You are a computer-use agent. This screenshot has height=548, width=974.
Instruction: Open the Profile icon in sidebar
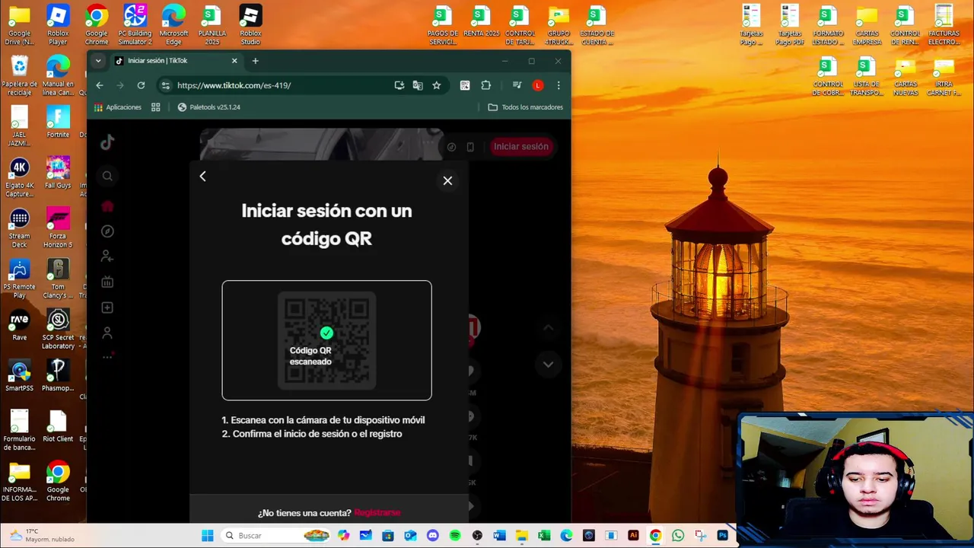point(107,333)
